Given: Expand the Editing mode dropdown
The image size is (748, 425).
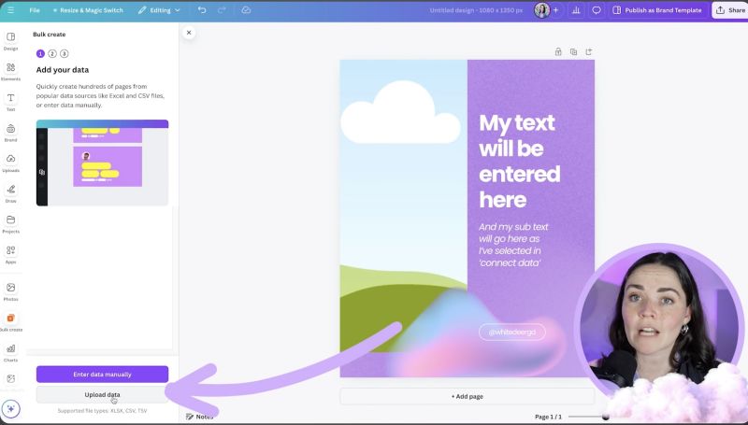Looking at the screenshot, I should (x=159, y=10).
